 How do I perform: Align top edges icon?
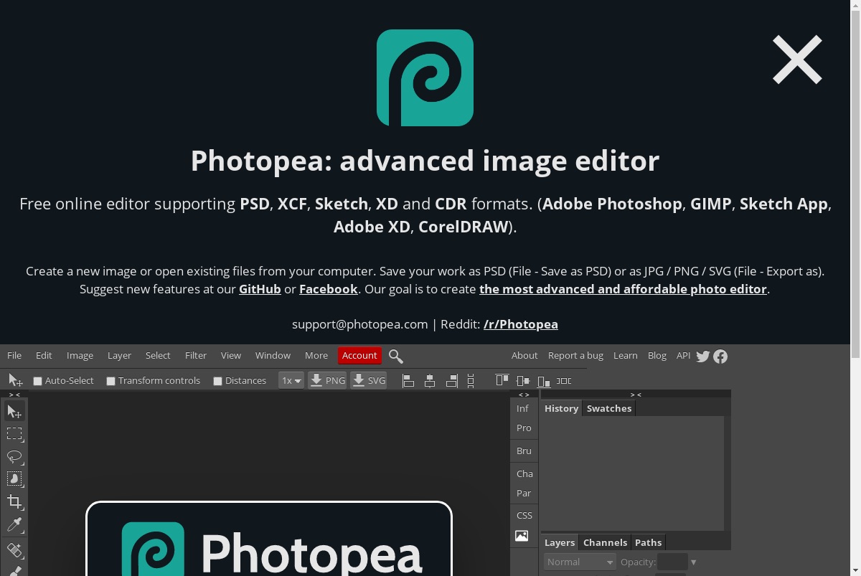[x=502, y=381]
